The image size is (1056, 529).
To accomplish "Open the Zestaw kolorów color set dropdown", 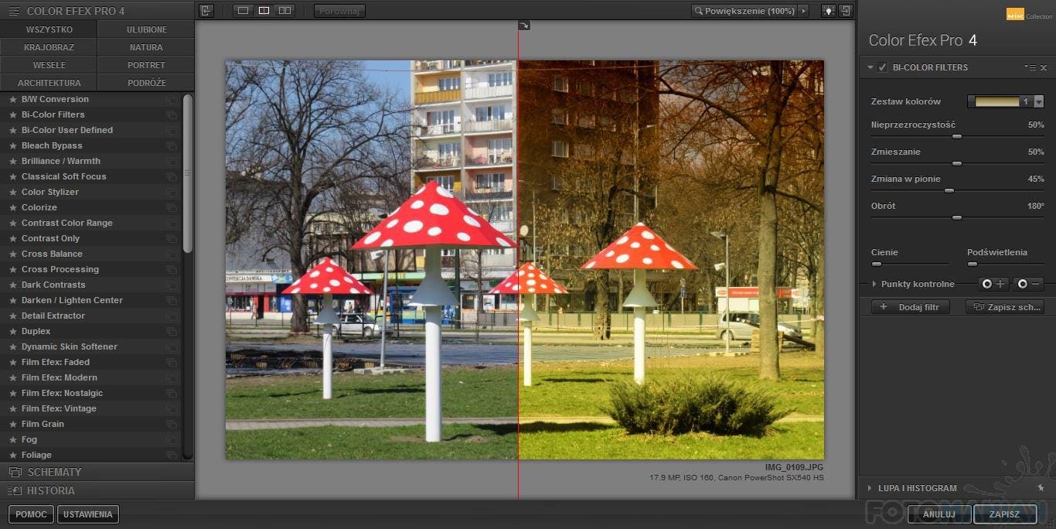I will (x=1038, y=101).
